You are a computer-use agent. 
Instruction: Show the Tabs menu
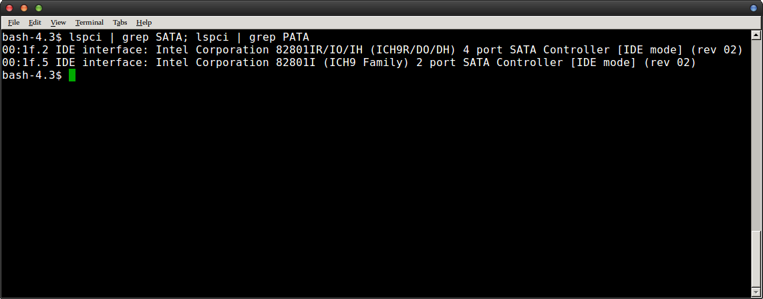click(120, 22)
